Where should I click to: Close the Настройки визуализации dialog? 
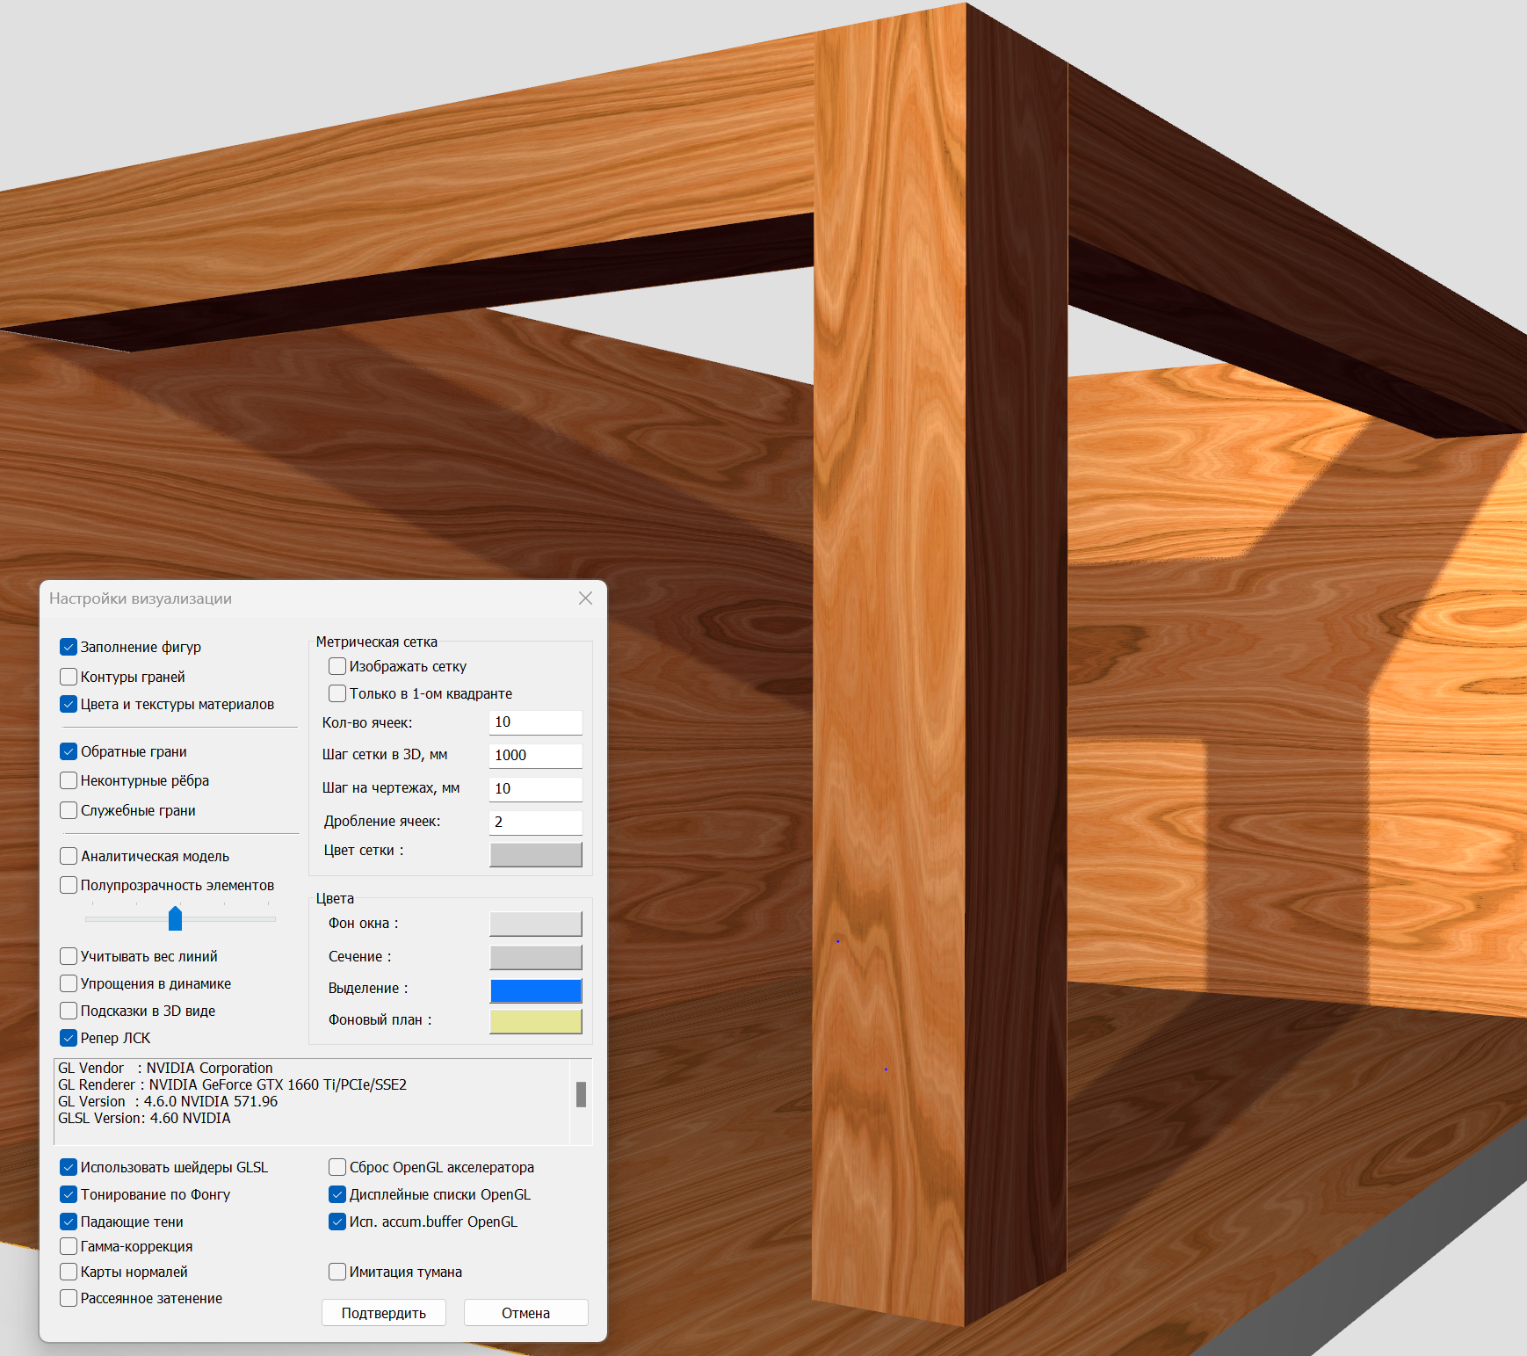tap(585, 598)
